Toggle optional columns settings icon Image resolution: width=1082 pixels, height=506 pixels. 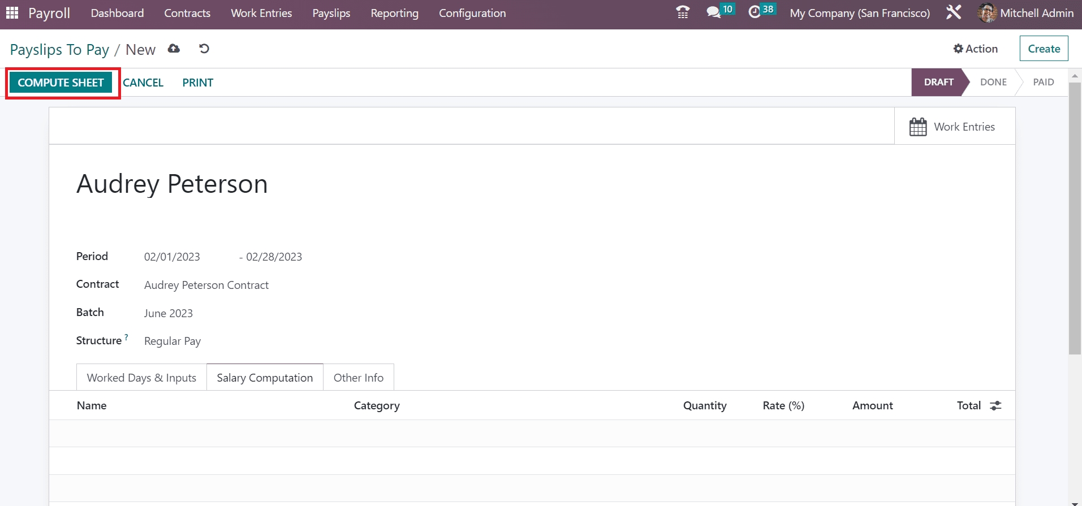995,405
